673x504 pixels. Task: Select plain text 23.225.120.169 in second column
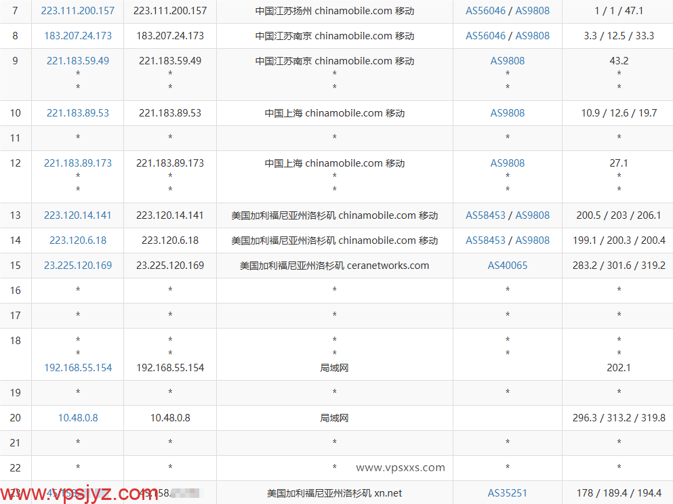coord(170,266)
